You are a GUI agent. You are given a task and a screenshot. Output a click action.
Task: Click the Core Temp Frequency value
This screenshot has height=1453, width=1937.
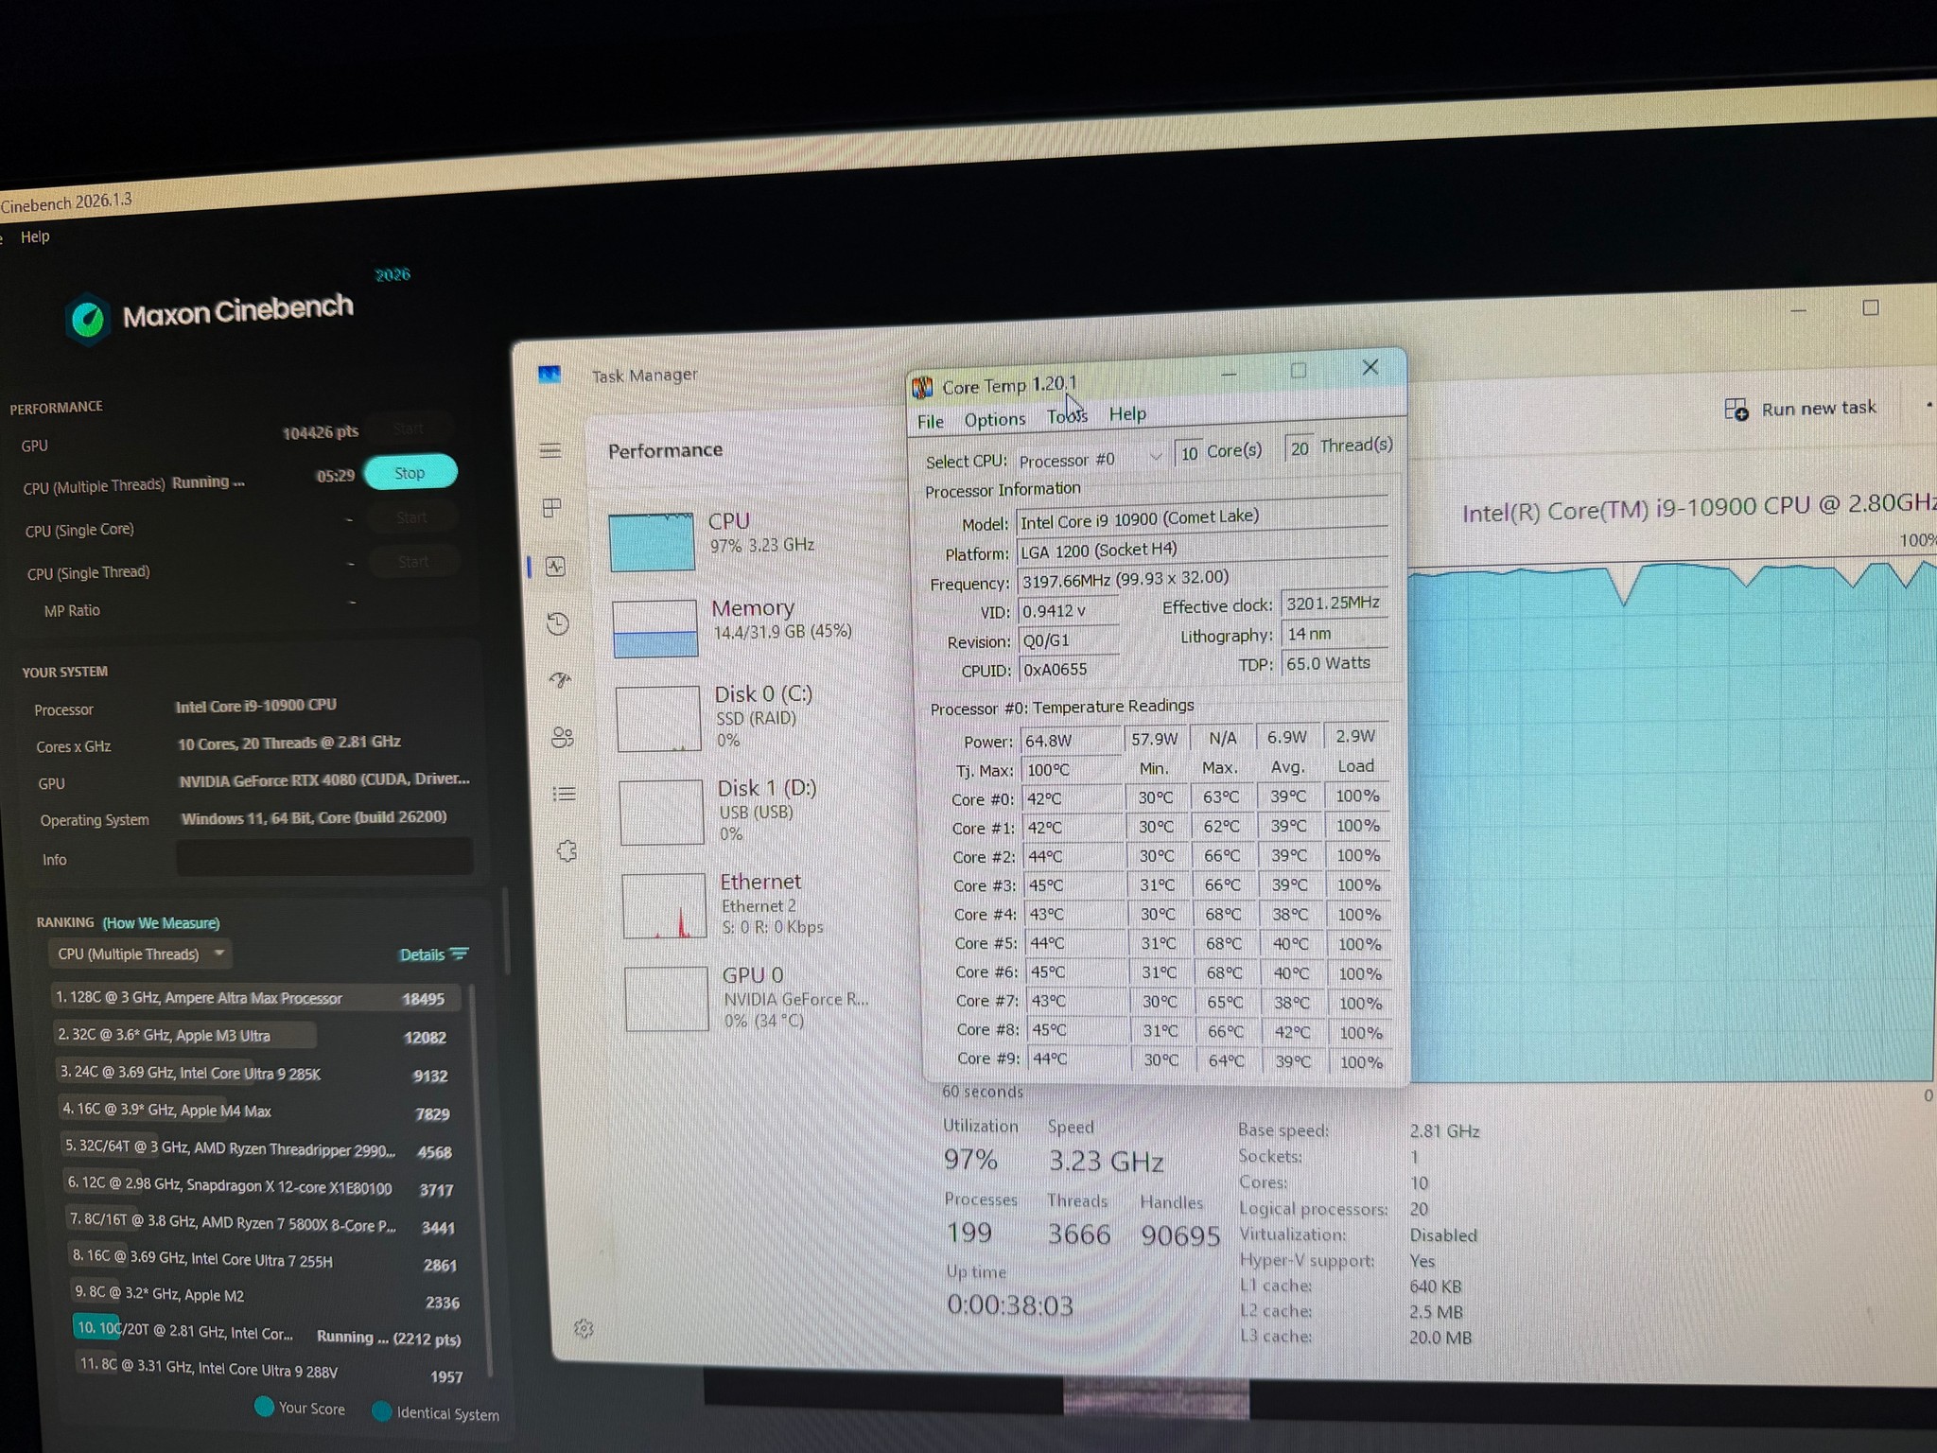[1201, 578]
